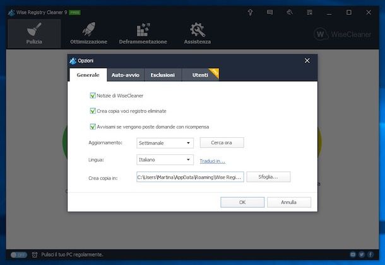Open the main menu list icon
The height and width of the screenshot is (265, 385).
pos(310,12)
